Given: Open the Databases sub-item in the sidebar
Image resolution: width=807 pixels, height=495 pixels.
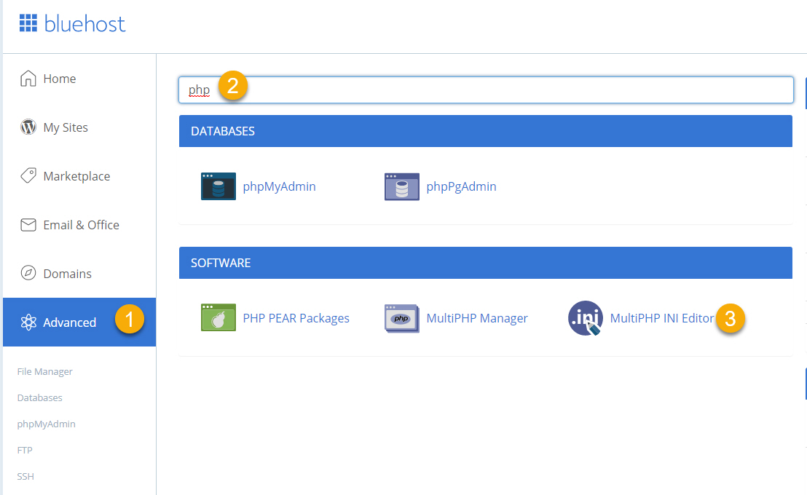Looking at the screenshot, I should pos(39,397).
